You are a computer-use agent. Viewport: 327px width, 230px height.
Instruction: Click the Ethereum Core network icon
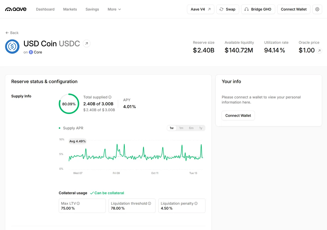(x=31, y=52)
